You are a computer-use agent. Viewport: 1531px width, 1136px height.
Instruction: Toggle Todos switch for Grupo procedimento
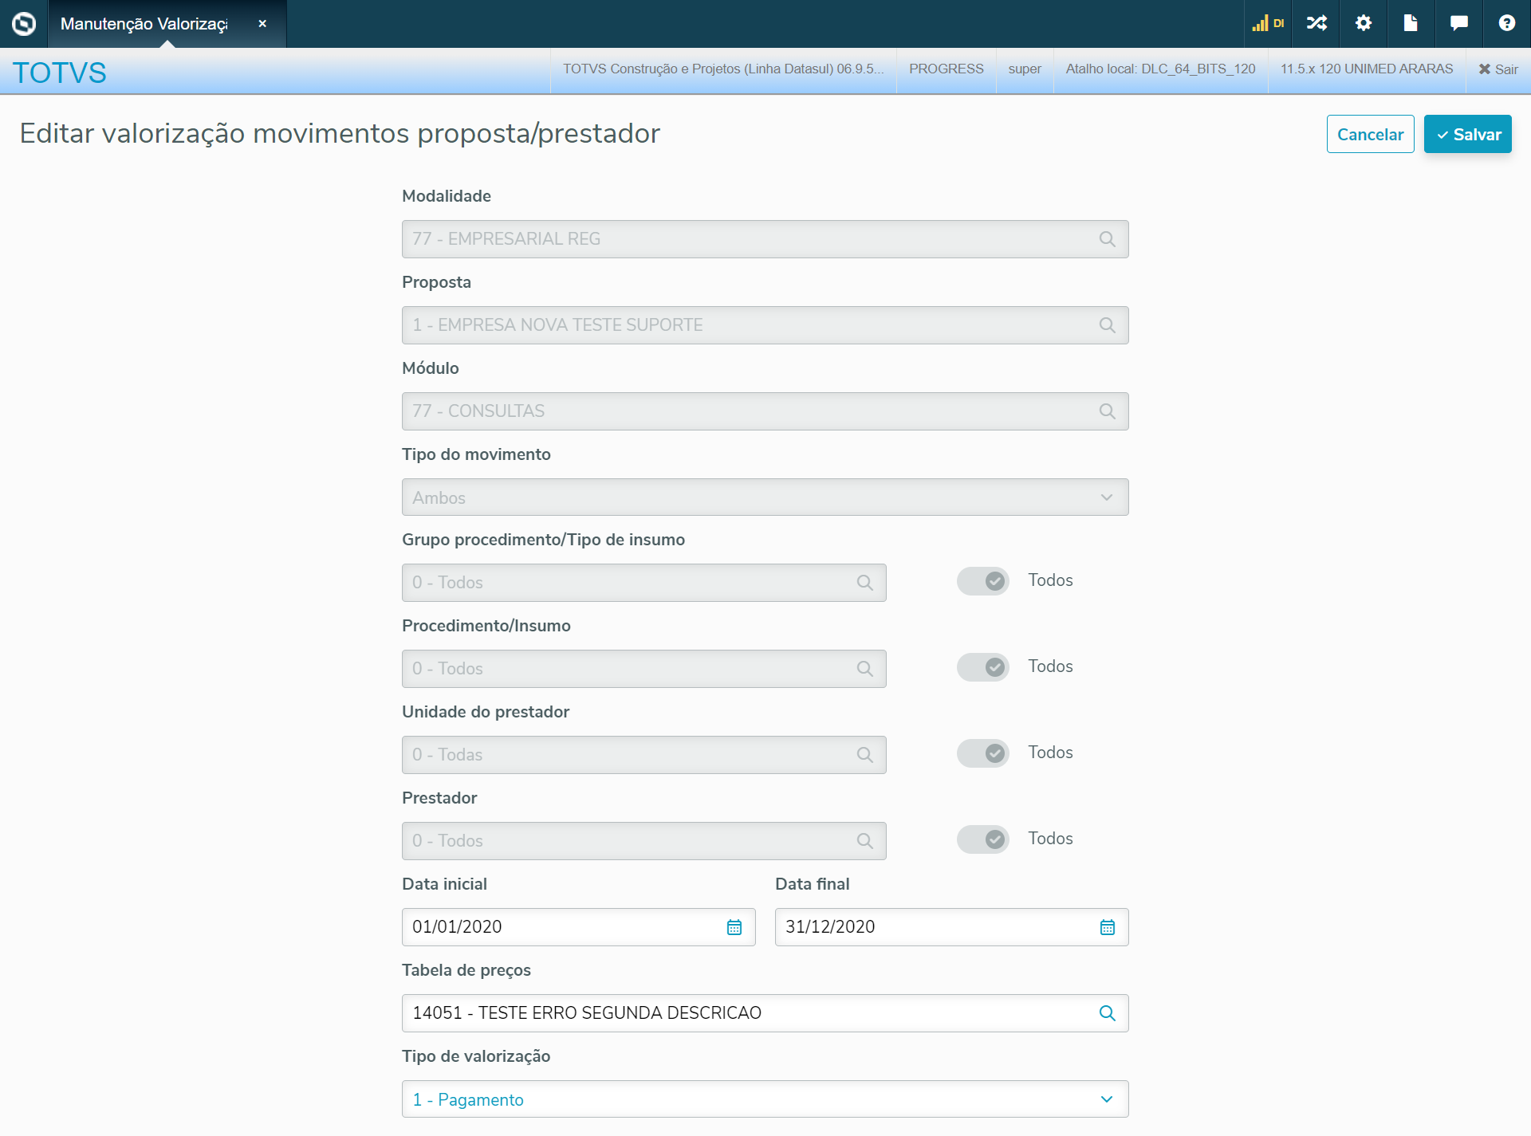pyautogui.click(x=983, y=581)
